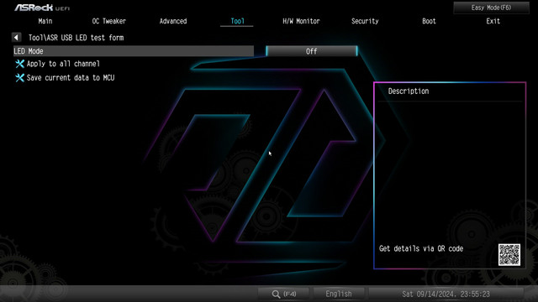Image resolution: width=538 pixels, height=302 pixels.
Task: Open the search magnifier (F4) button
Action: (284, 294)
